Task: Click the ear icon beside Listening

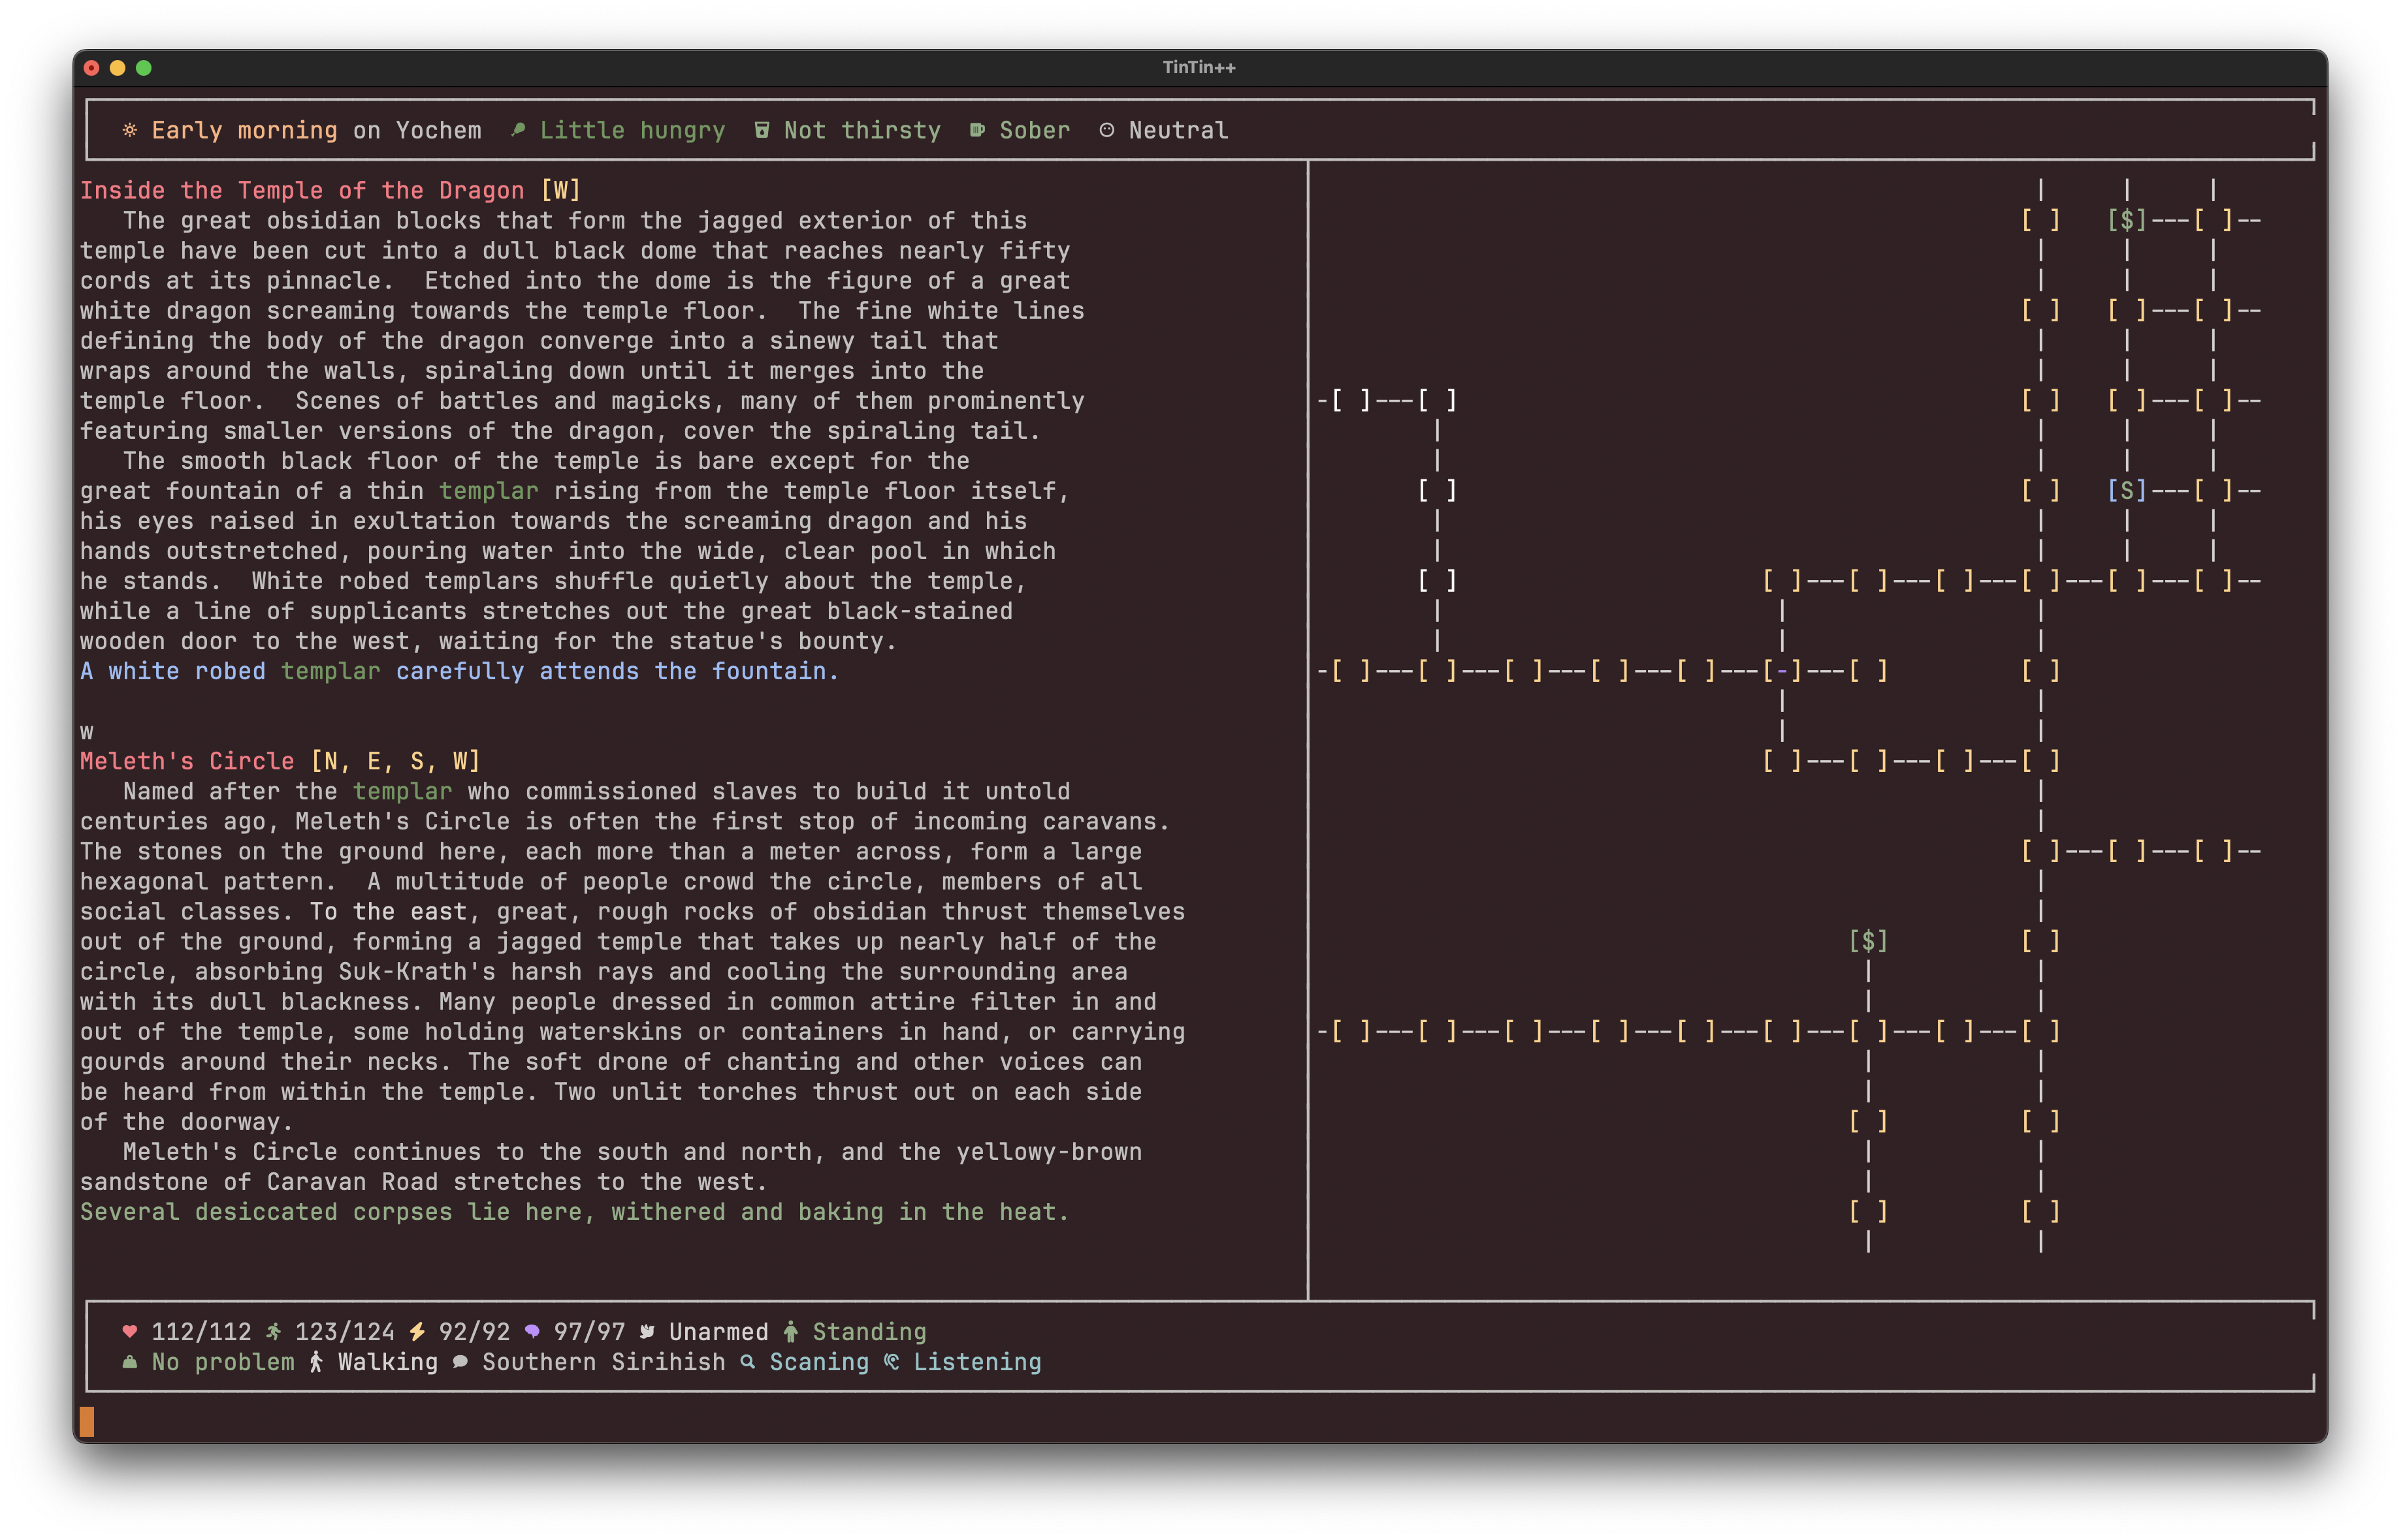Action: point(891,1362)
